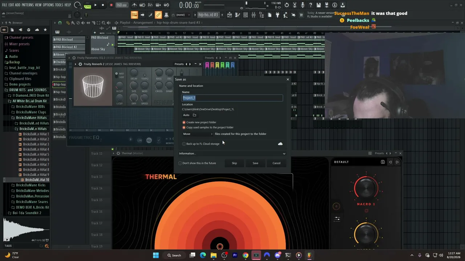Click the plugin picker plug icon
465x261 pixels.
(278, 15)
